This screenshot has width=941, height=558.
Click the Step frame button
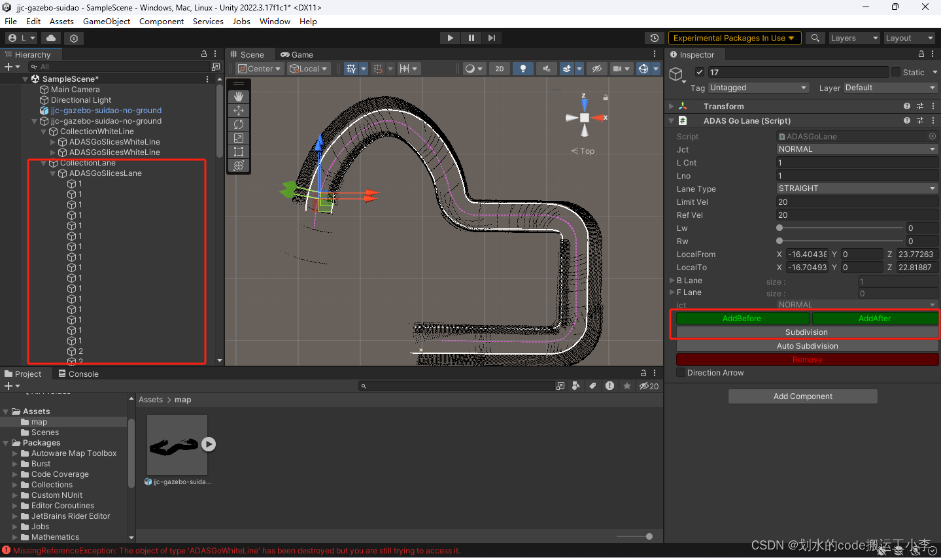(x=492, y=38)
